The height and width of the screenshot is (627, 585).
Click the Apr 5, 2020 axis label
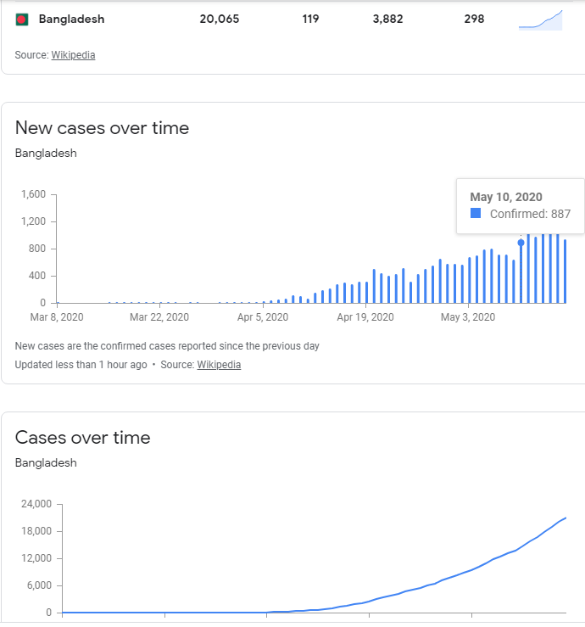coord(263,317)
